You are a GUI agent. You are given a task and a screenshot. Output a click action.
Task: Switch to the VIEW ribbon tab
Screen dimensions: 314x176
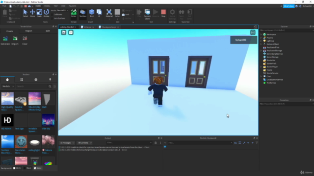click(x=63, y=6)
